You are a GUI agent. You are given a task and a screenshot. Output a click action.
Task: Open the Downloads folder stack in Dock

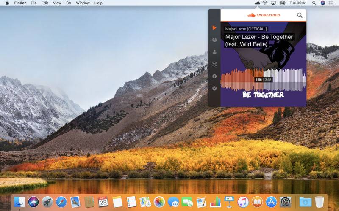[x=305, y=202]
